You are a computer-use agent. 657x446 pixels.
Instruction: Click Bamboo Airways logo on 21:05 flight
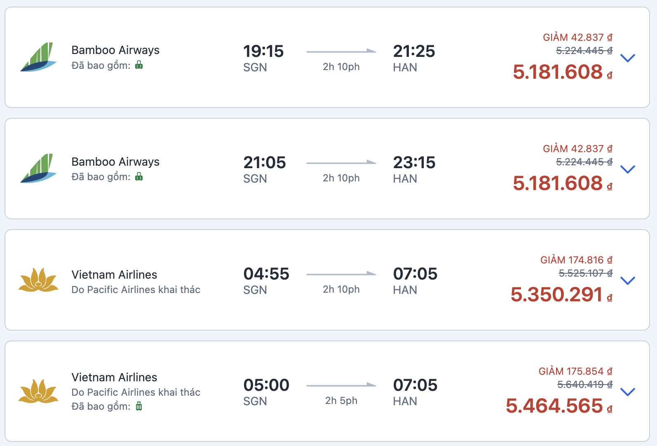coord(38,169)
